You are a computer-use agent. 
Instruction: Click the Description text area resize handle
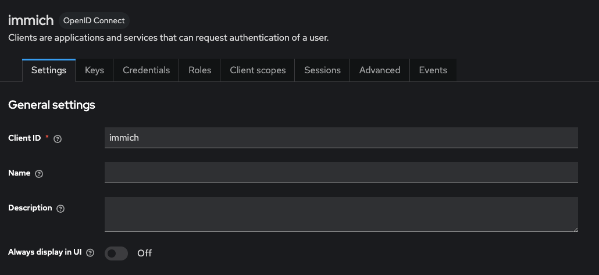coord(575,229)
